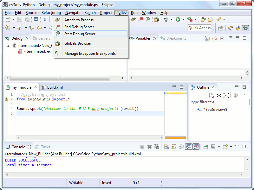
Task: Toggle Show Console on standard error change
Action: pos(196,147)
